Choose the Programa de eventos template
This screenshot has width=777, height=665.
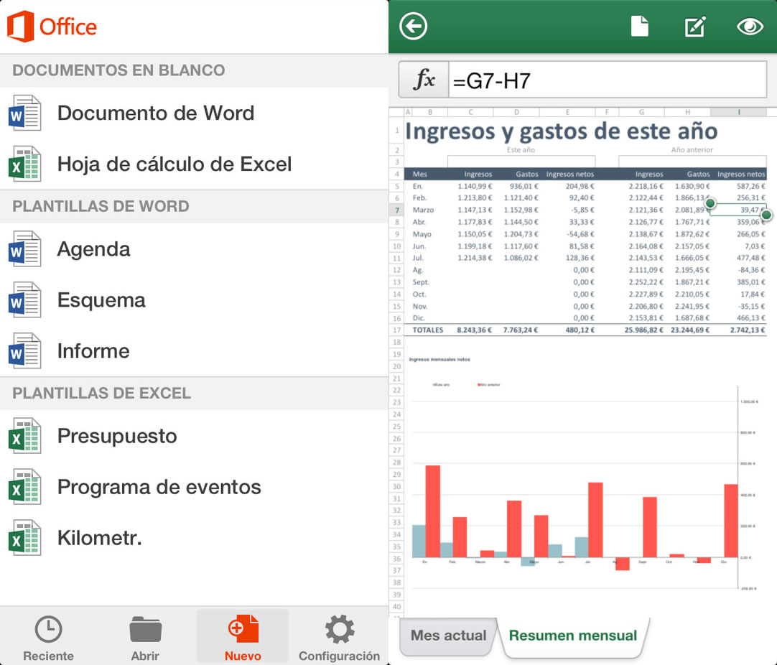tap(194, 487)
